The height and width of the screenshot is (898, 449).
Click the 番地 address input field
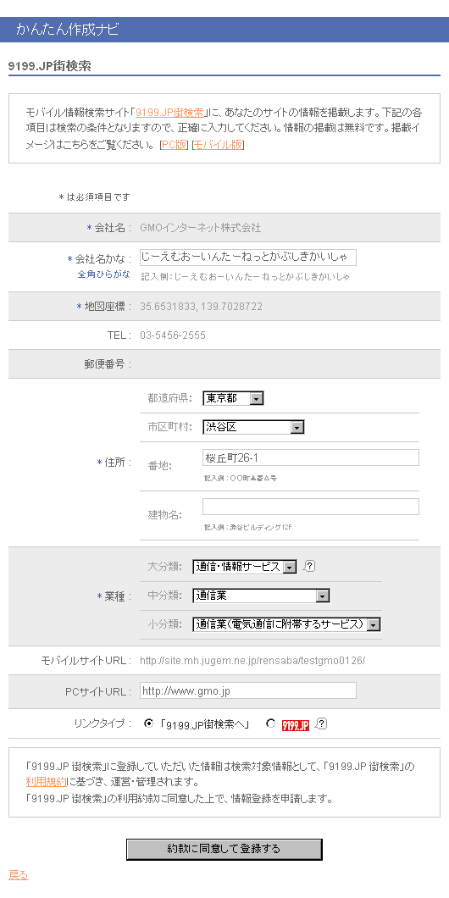click(310, 457)
